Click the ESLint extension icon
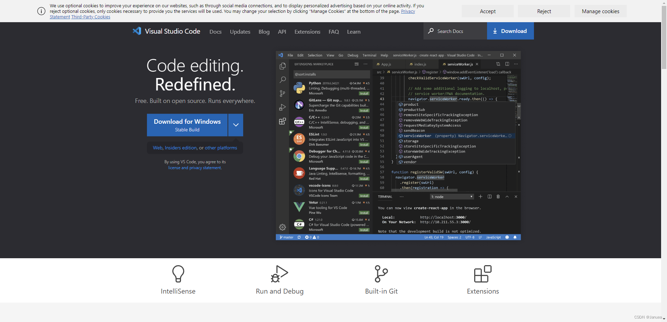Viewport: 667px width, 322px height. click(299, 139)
